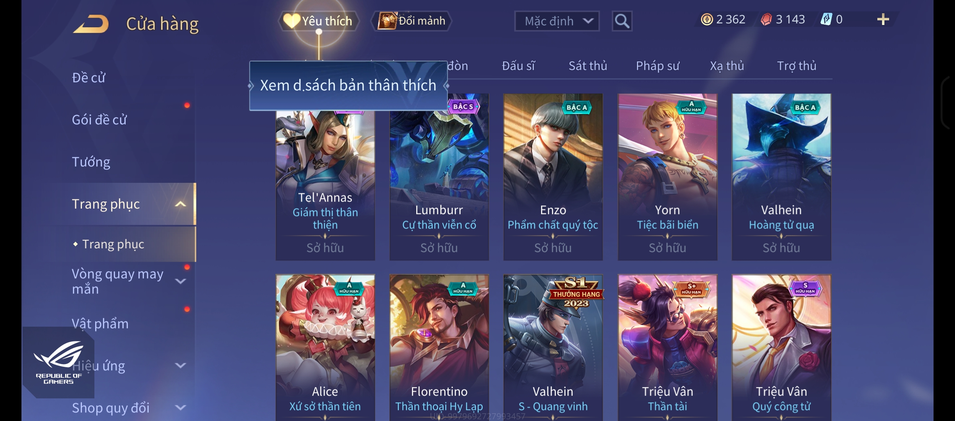Click the Republic of Gamers logo
This screenshot has width=955, height=421.
[x=59, y=362]
